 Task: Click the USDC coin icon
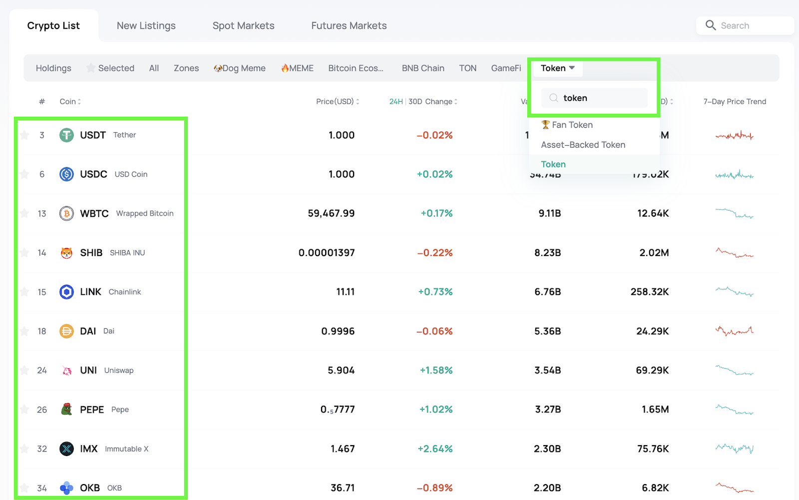pos(66,174)
